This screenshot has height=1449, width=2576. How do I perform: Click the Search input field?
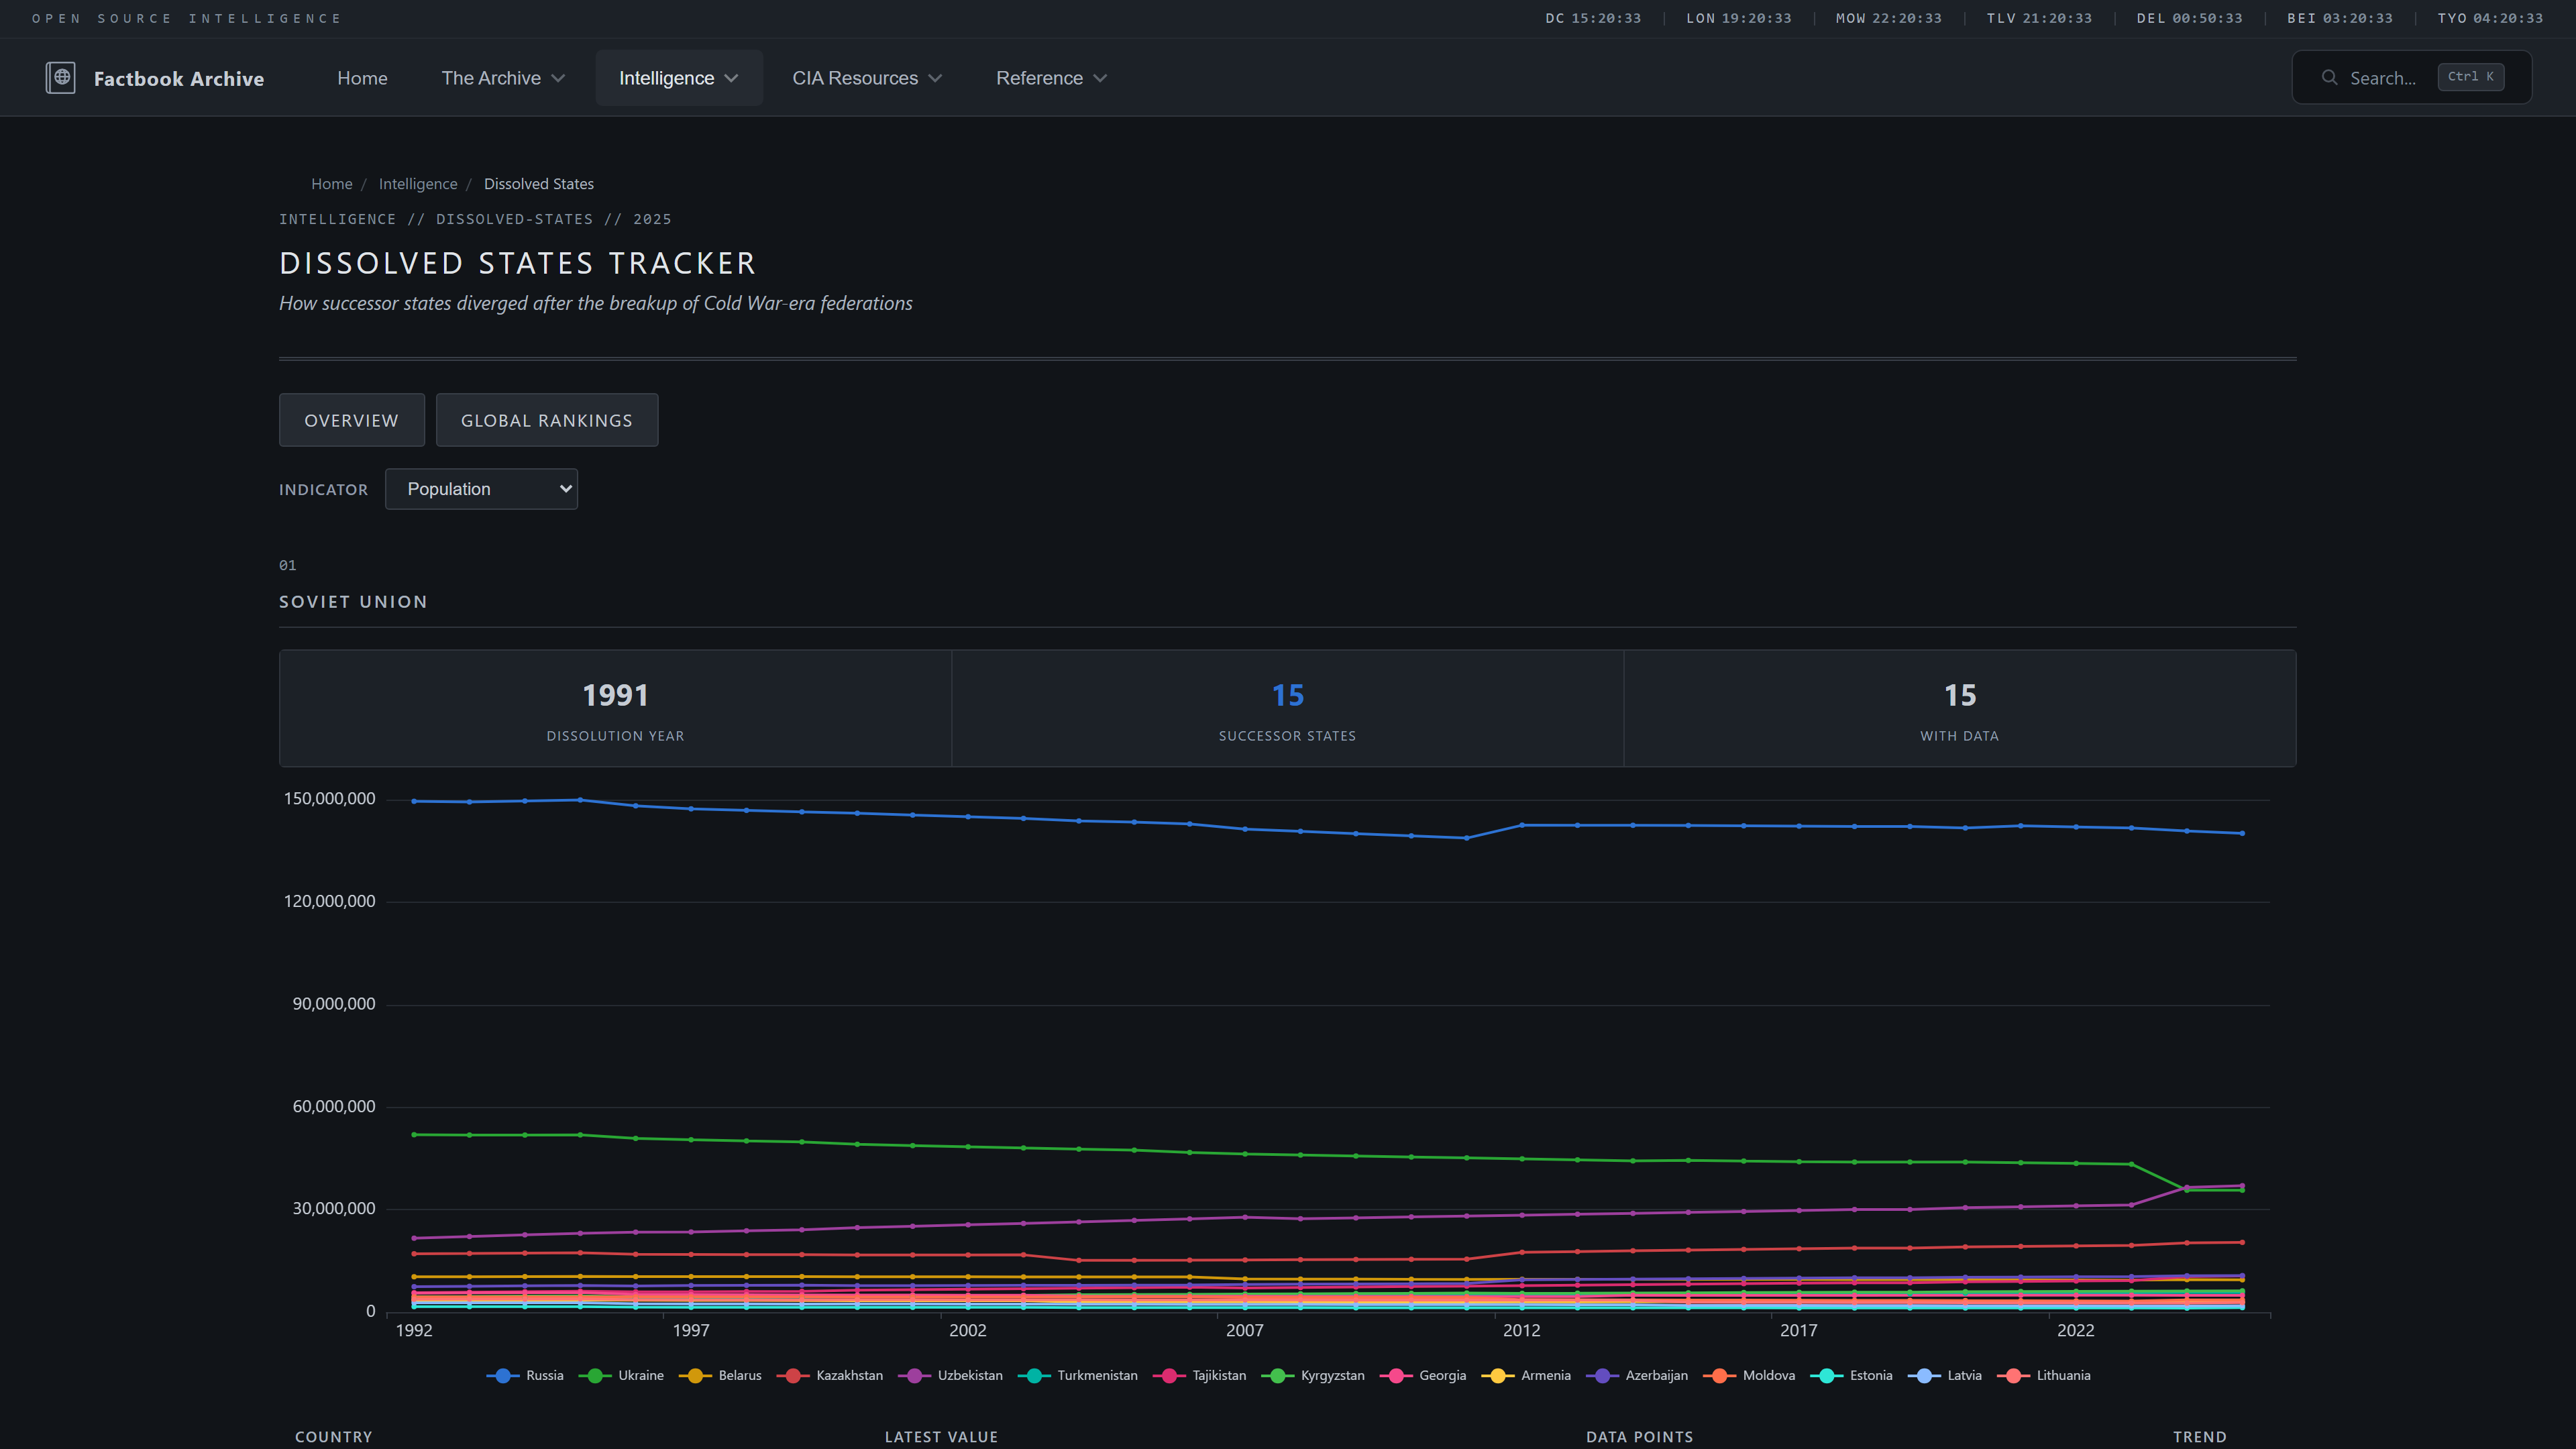click(x=2385, y=78)
